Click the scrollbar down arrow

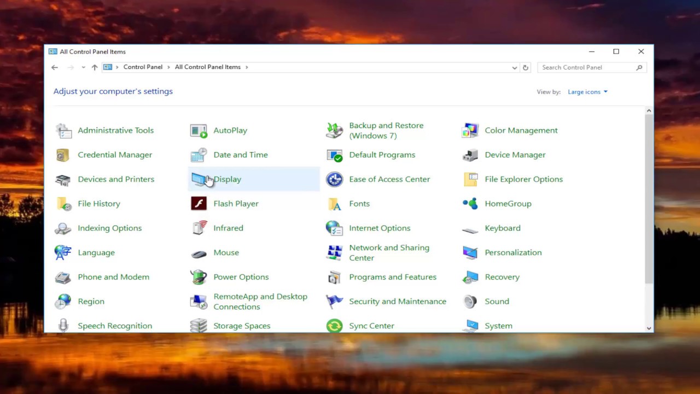[649, 328]
